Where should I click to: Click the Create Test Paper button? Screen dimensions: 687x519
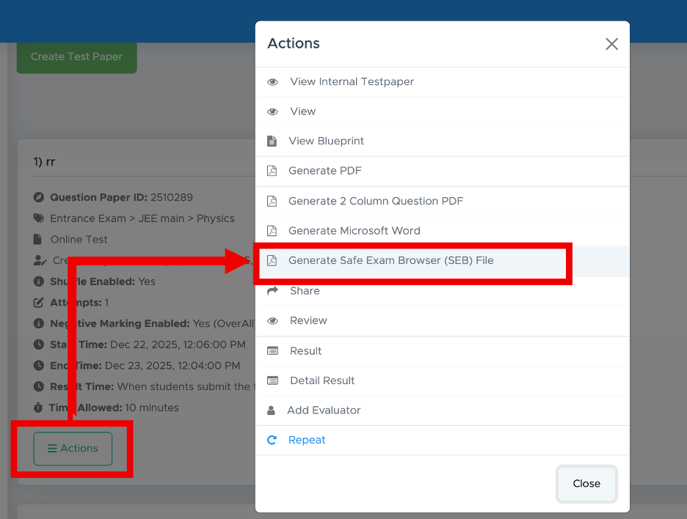click(x=76, y=57)
